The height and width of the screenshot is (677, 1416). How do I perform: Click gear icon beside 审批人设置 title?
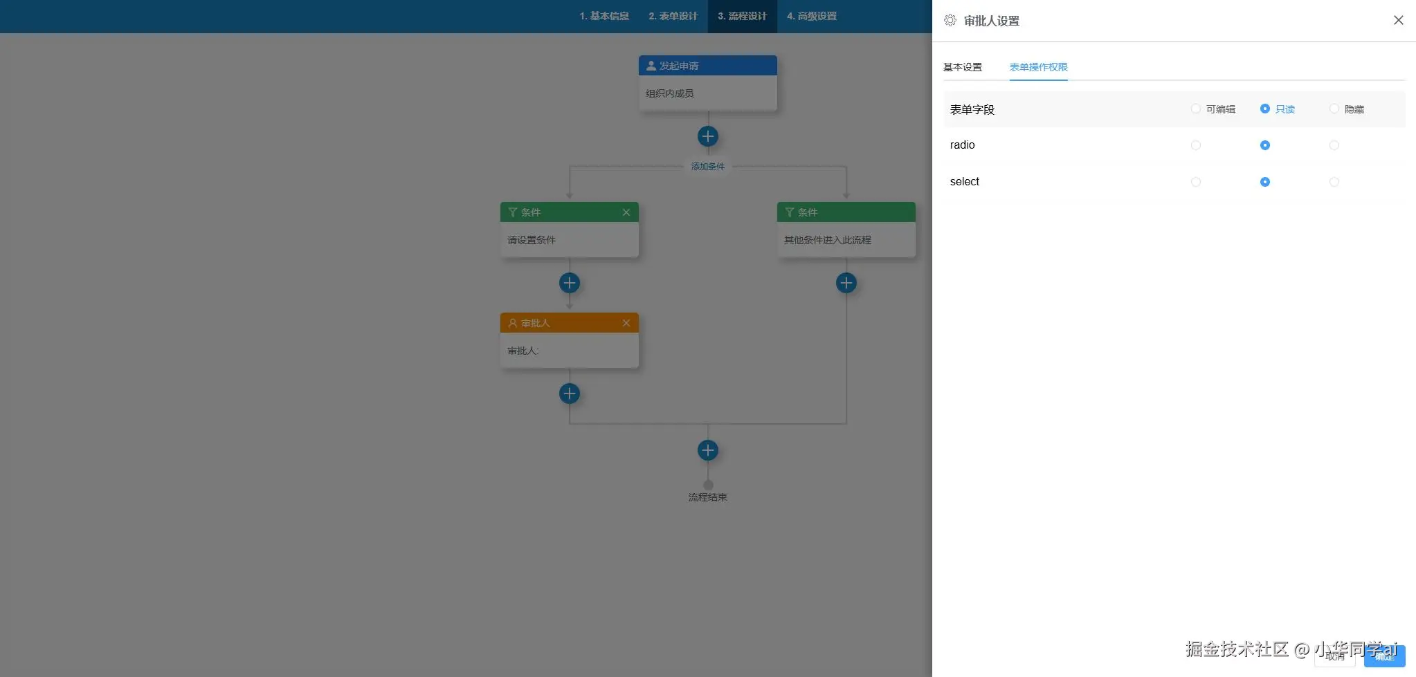[950, 20]
